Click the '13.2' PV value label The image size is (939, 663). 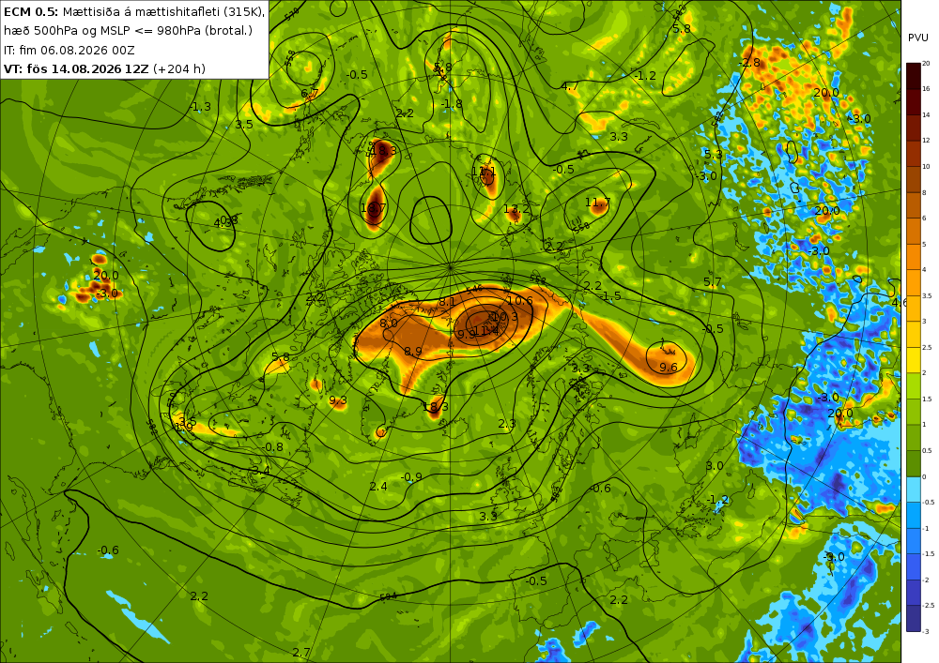coord(516,208)
